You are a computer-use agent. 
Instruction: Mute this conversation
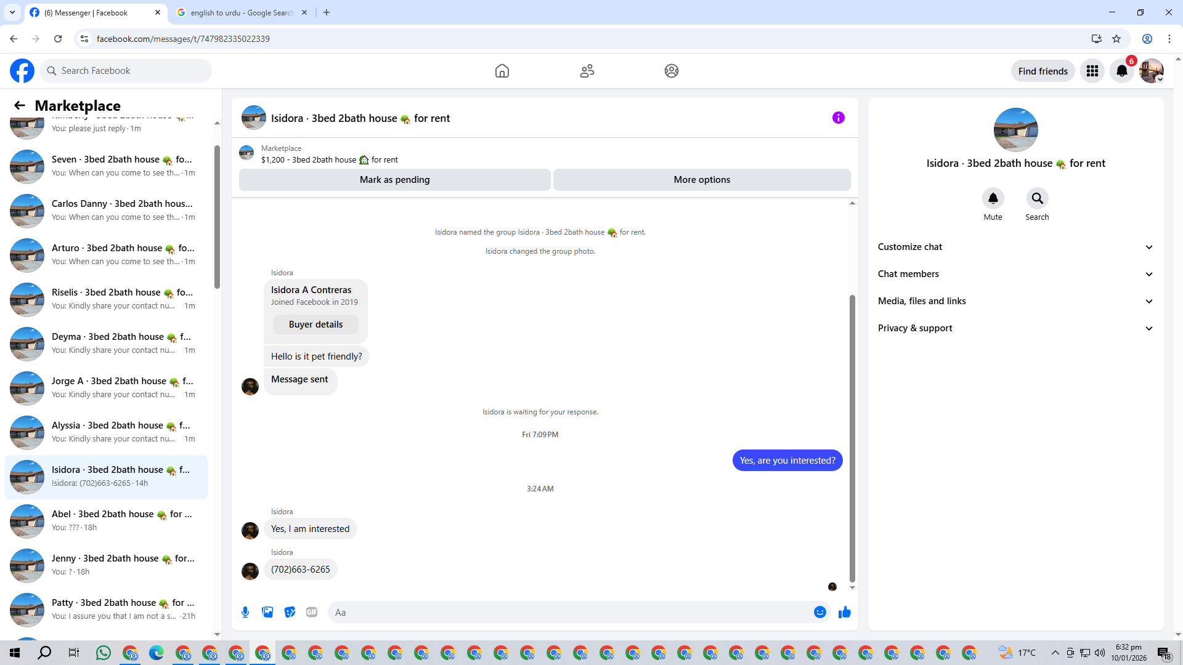click(x=993, y=198)
